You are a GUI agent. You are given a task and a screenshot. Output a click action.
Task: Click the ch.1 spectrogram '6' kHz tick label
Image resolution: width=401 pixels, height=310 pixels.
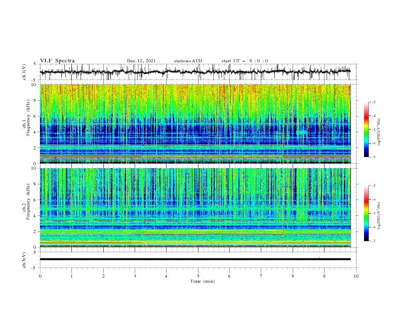pyautogui.click(x=35, y=116)
